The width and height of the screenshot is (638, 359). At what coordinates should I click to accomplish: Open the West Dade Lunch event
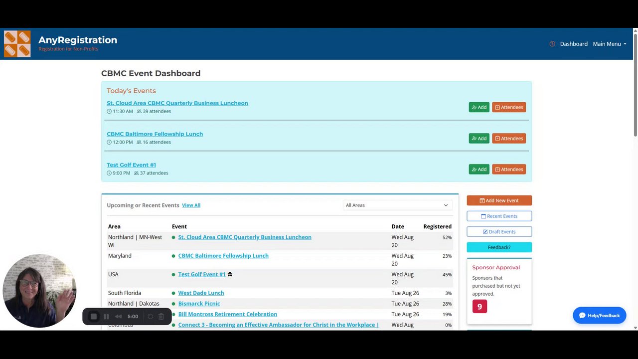201,293
